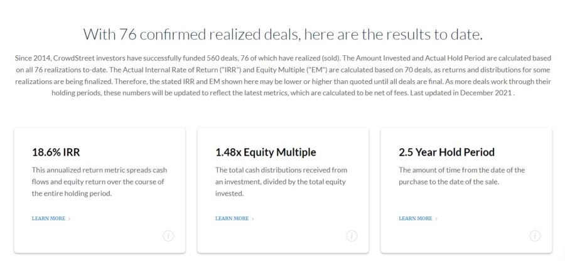Select the 1.48x Equity Multiple heading
This screenshot has height=261, width=565.
pos(266,152)
